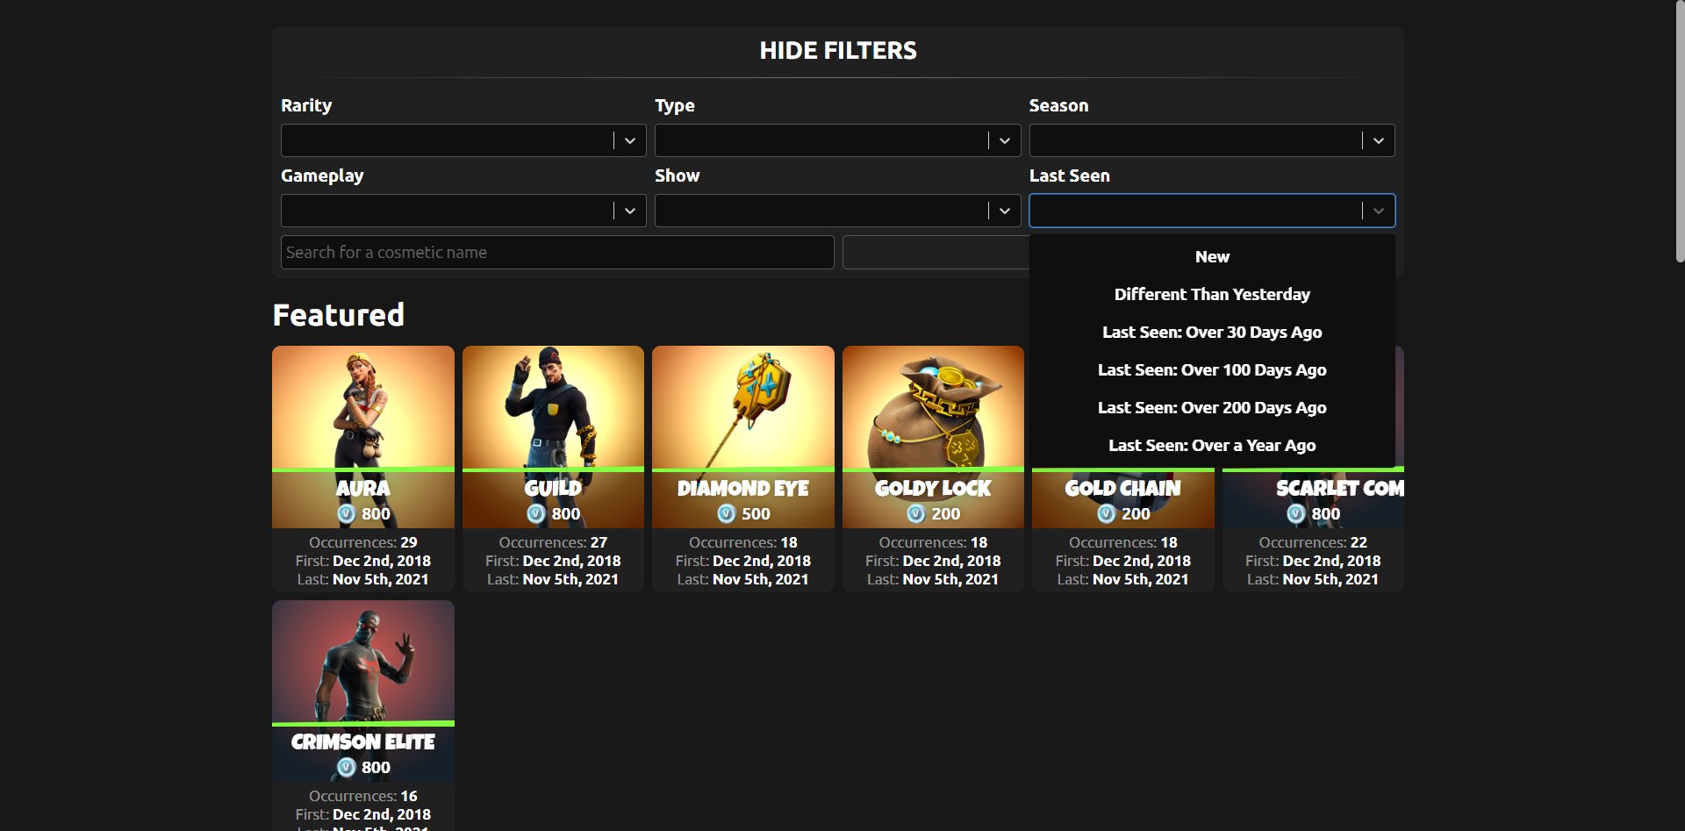This screenshot has width=1685, height=831.
Task: Click the SCARLET COM item name
Action: tap(1340, 488)
